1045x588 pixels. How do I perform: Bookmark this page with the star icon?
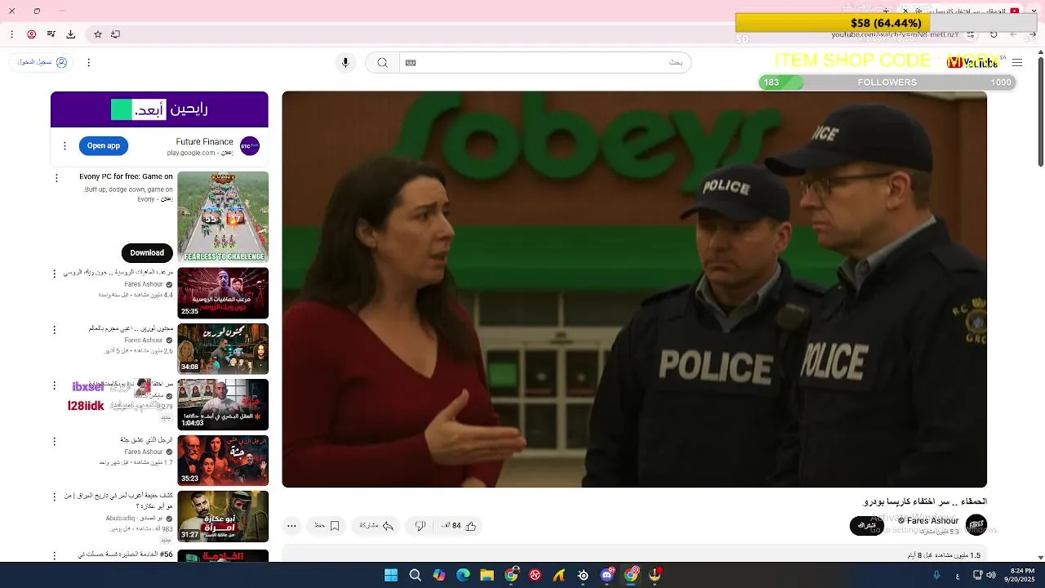coord(98,34)
